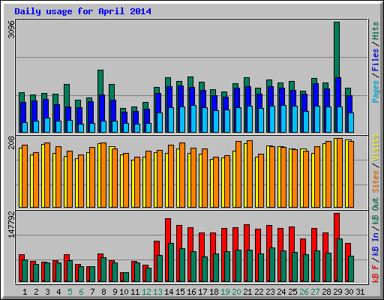Click the red kB F bar for day 29

(337, 226)
